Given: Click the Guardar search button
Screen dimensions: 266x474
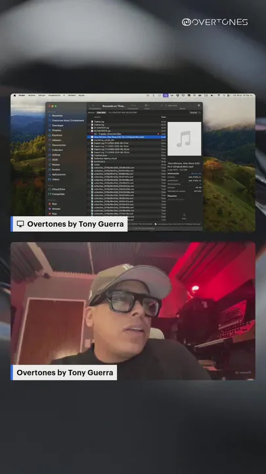Looking at the screenshot, I should pyautogui.click(x=193, y=113).
